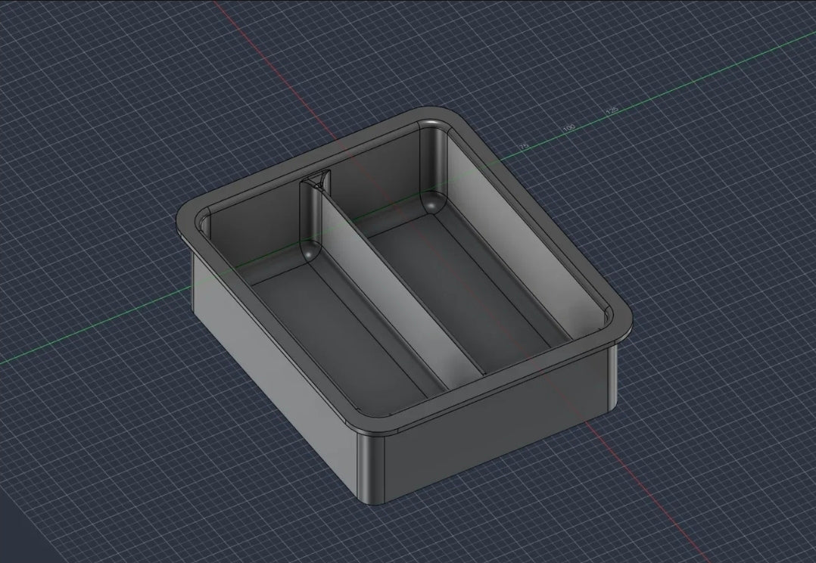Select the "75" grid axis label
The width and height of the screenshot is (816, 563).
(524, 146)
